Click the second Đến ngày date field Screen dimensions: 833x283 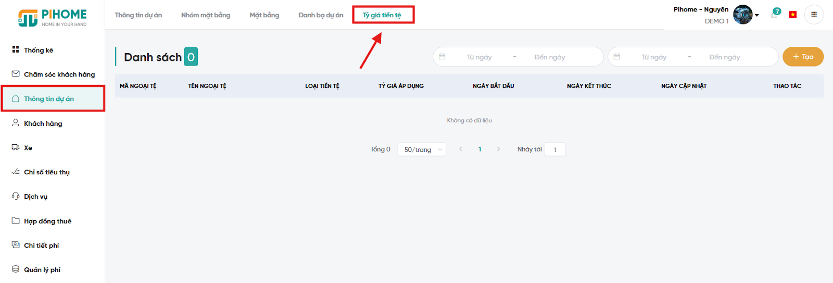click(724, 57)
